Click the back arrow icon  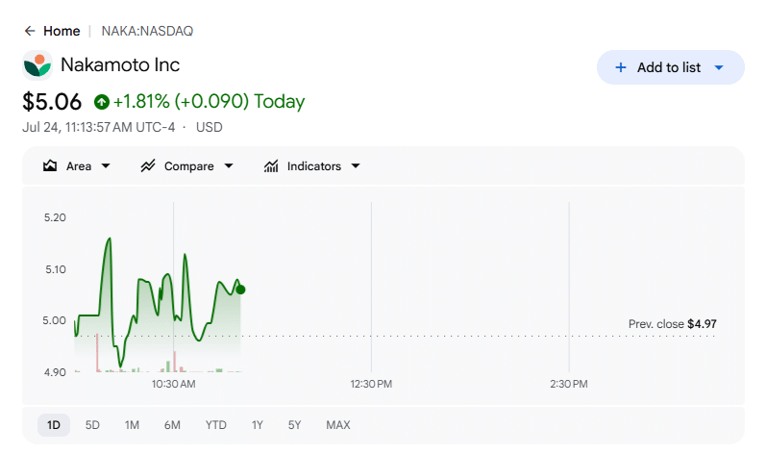[30, 32]
